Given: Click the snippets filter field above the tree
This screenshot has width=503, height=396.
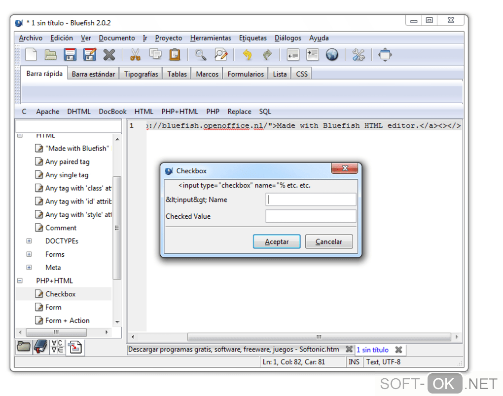Looking at the screenshot, I should [69, 126].
